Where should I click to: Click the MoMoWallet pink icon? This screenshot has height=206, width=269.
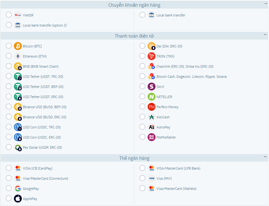151,137
